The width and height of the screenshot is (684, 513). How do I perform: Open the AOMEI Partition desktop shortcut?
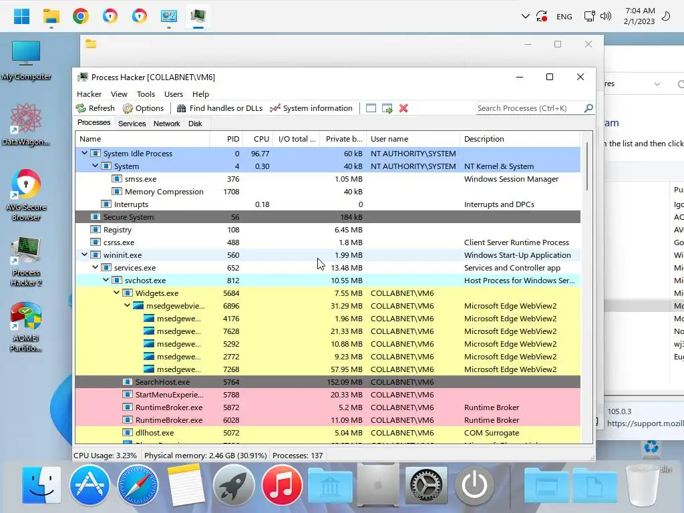[26, 327]
